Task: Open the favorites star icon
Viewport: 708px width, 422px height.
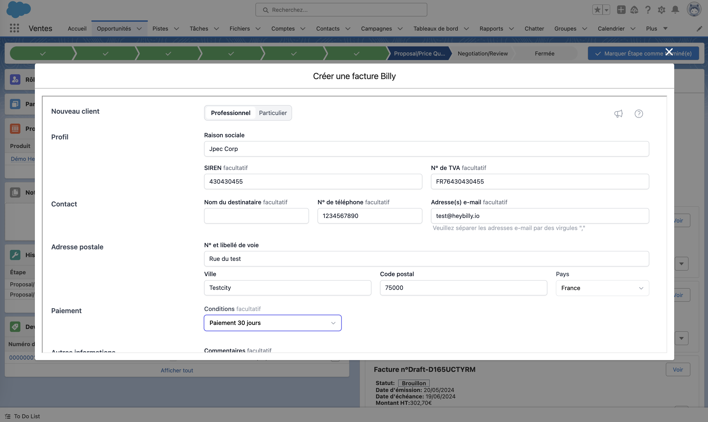Action: 597,10
